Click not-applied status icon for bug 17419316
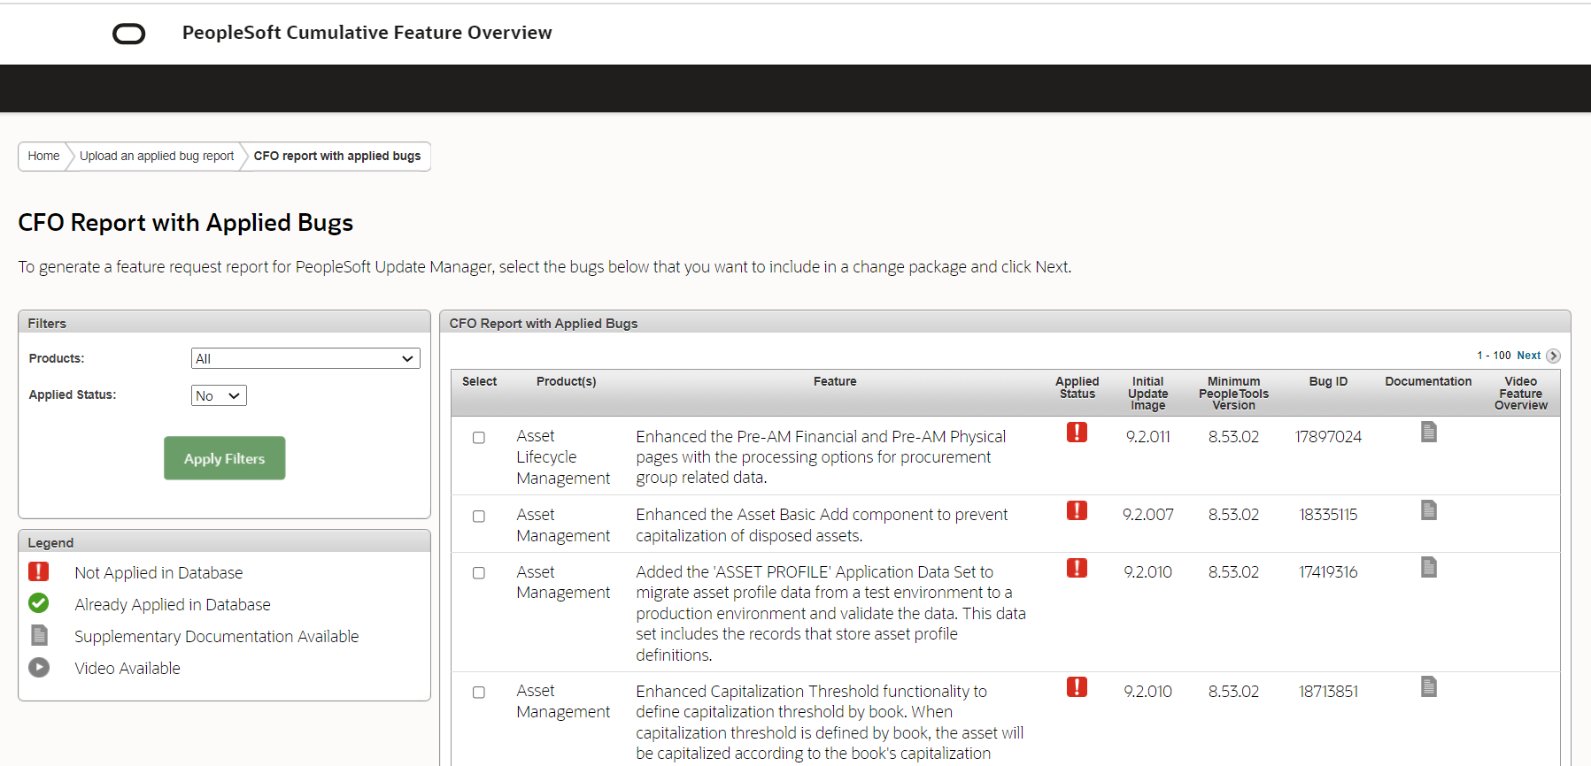This screenshot has height=766, width=1591. point(1077,567)
